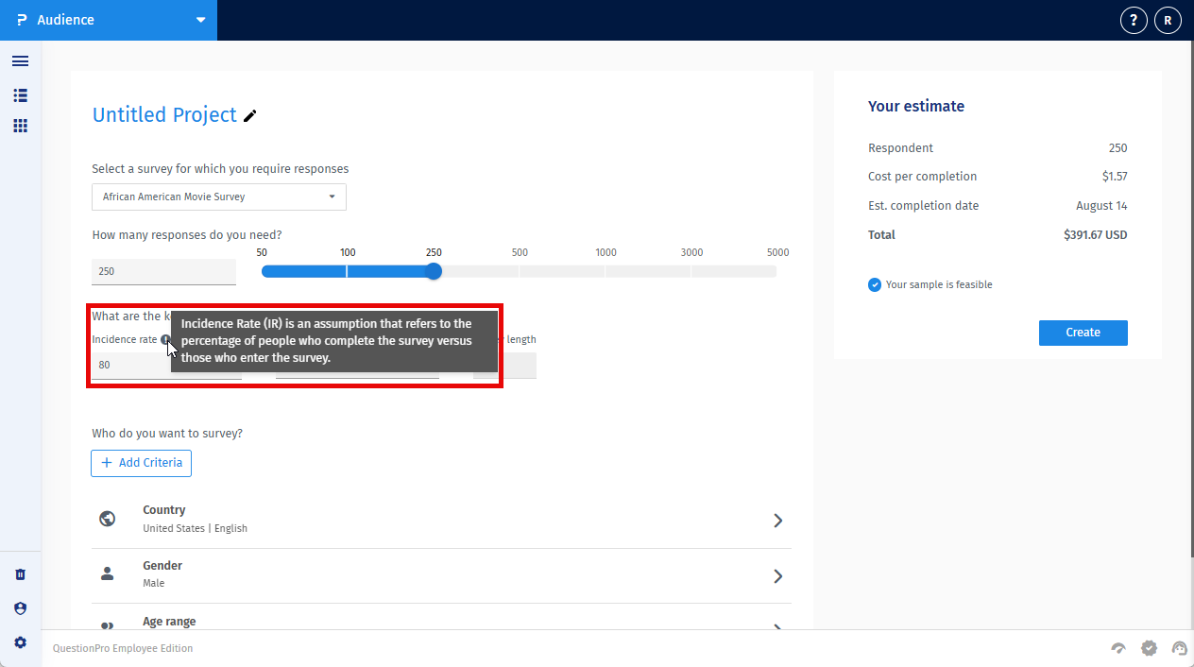The width and height of the screenshot is (1194, 667).
Task: Open the trash icon in sidebar
Action: tap(20, 574)
